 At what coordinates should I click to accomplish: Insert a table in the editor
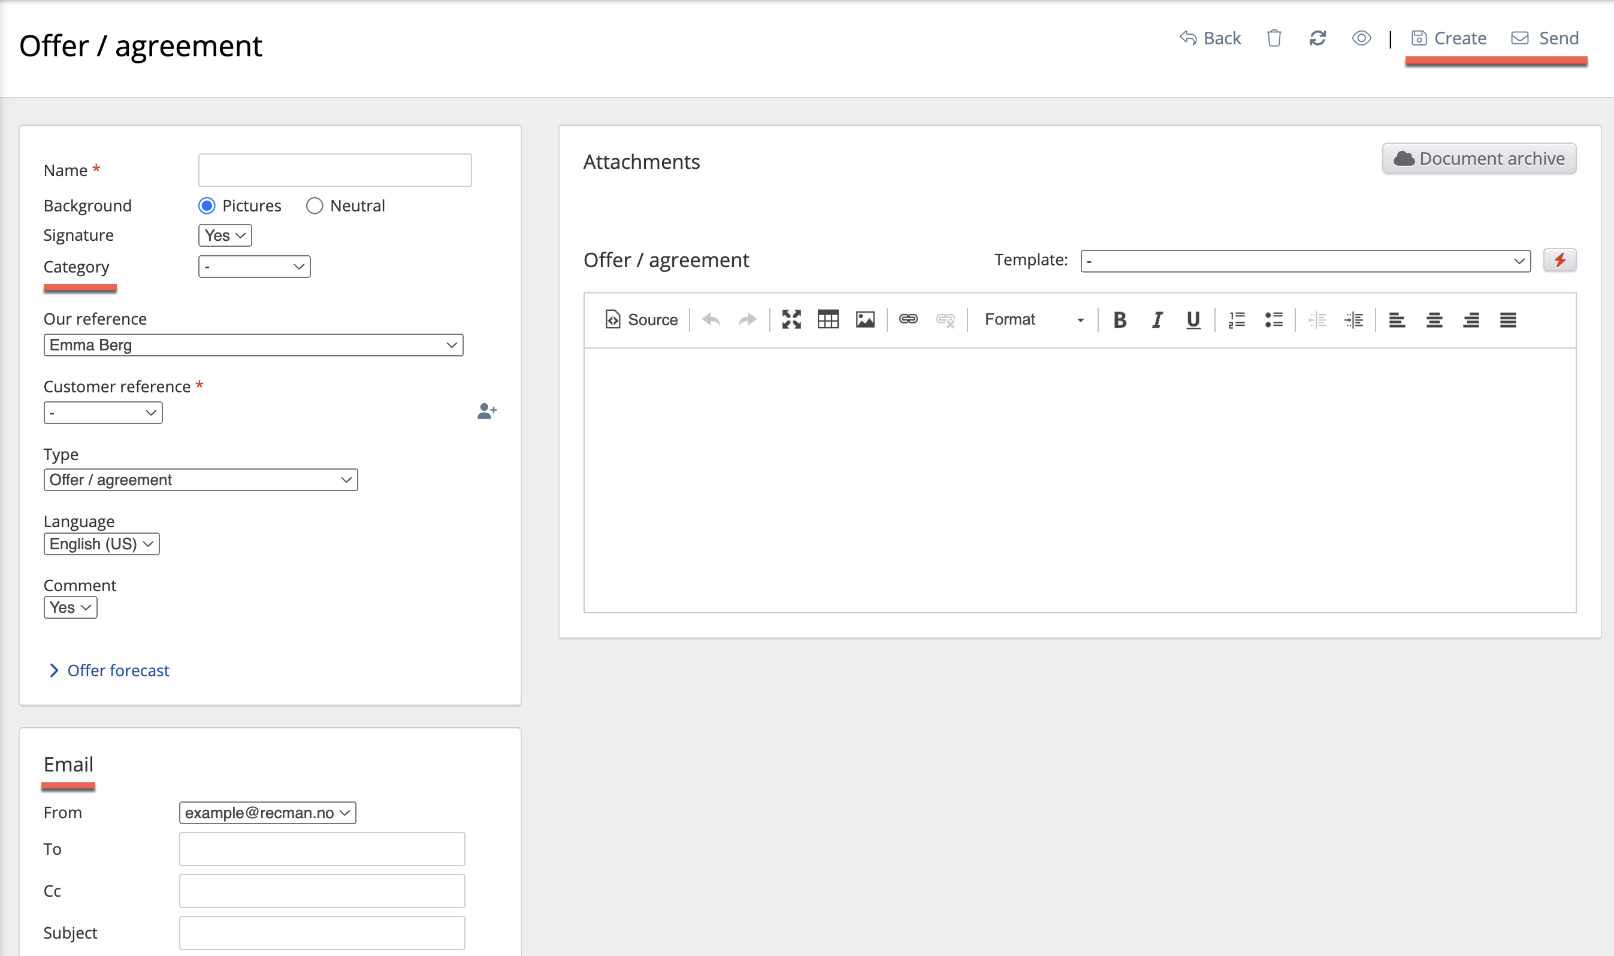point(828,319)
